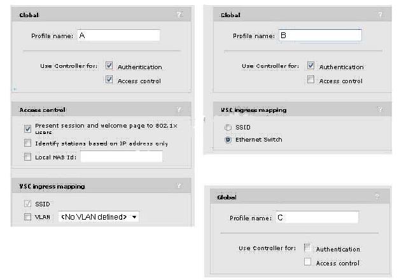This screenshot has height=280, width=397.
Task: Uncheck Access control in profile A
Action: [109, 79]
